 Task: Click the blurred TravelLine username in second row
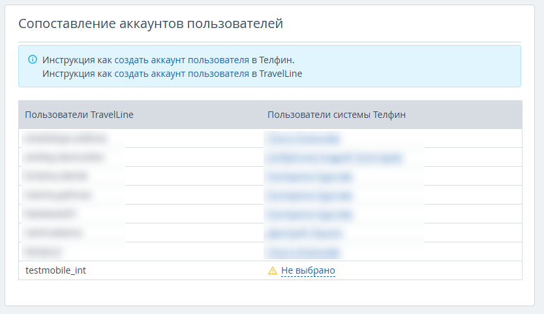(63, 157)
